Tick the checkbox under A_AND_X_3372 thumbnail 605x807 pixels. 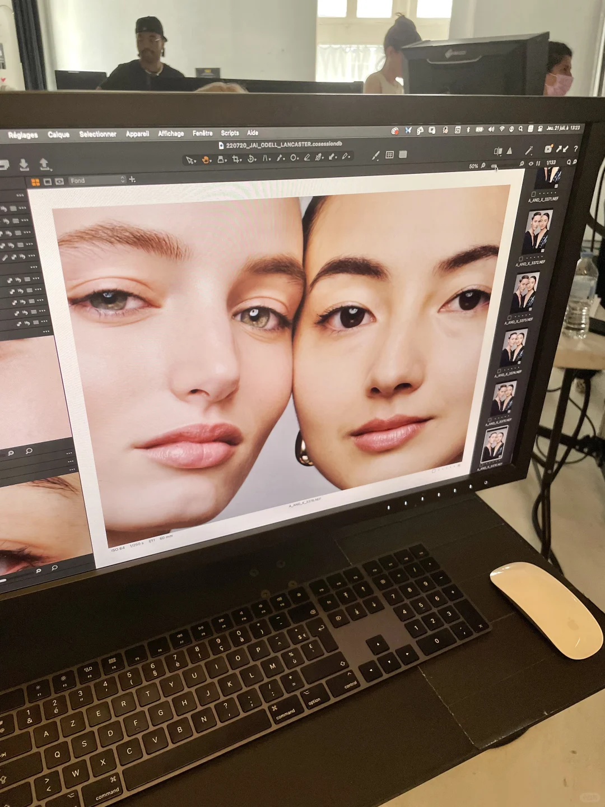(x=521, y=259)
